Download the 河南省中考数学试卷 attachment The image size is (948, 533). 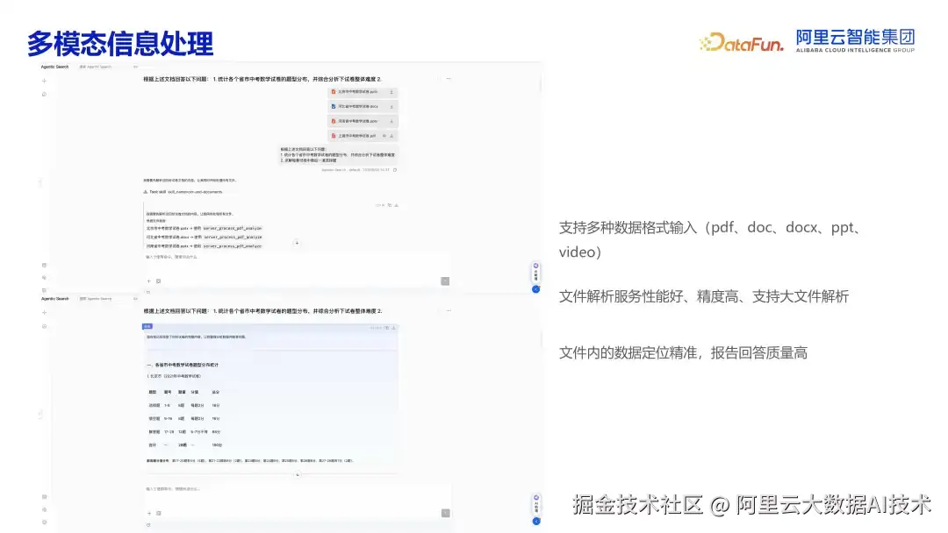(x=391, y=121)
